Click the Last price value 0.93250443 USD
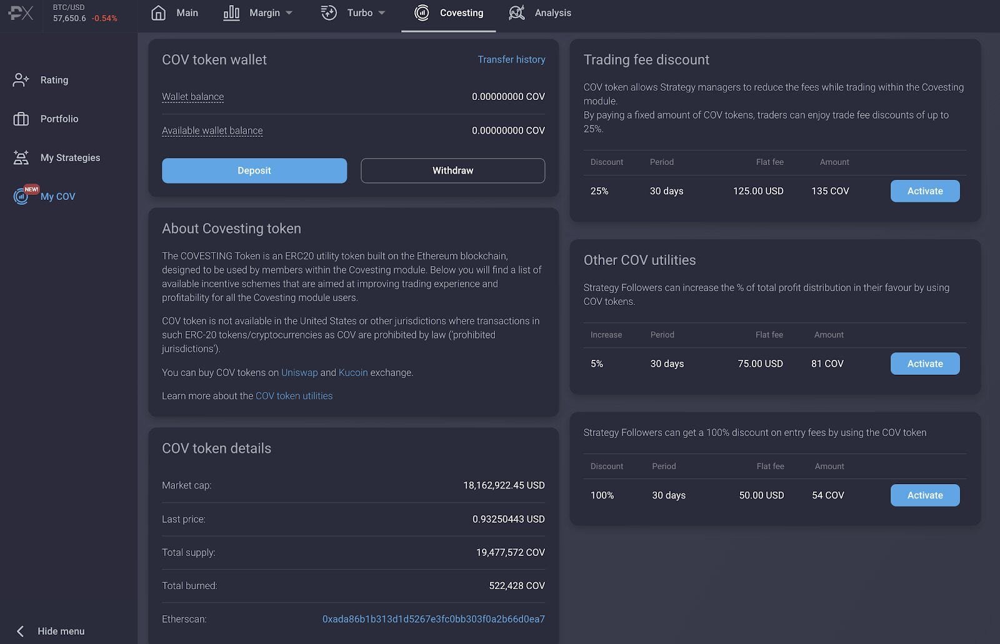 509,519
